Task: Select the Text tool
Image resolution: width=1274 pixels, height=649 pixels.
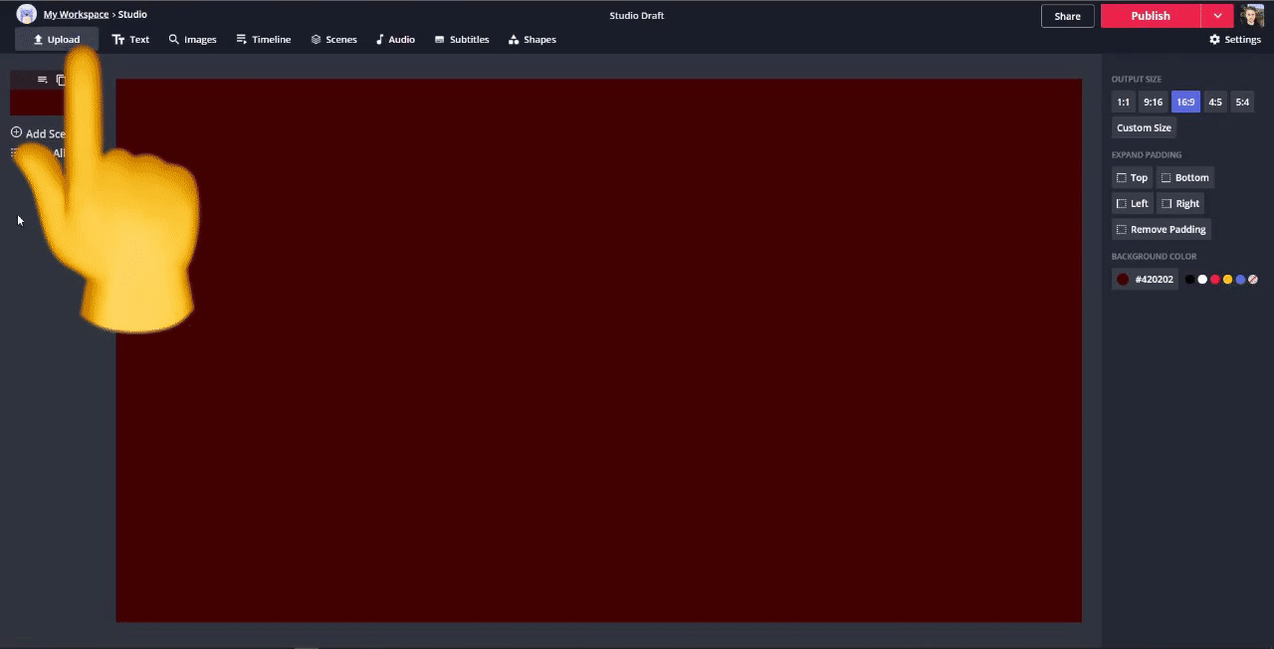Action: (x=130, y=40)
